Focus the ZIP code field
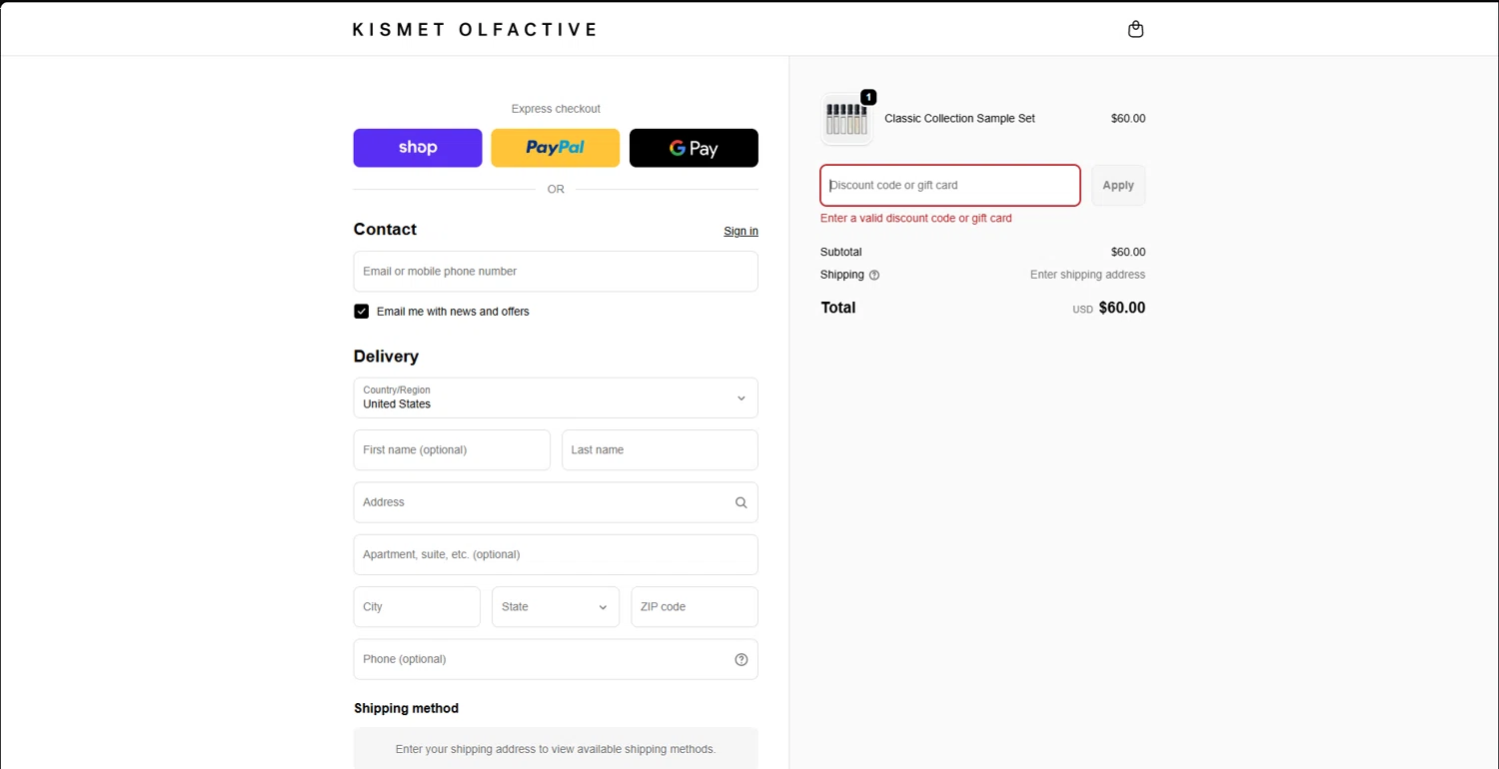 tap(695, 607)
